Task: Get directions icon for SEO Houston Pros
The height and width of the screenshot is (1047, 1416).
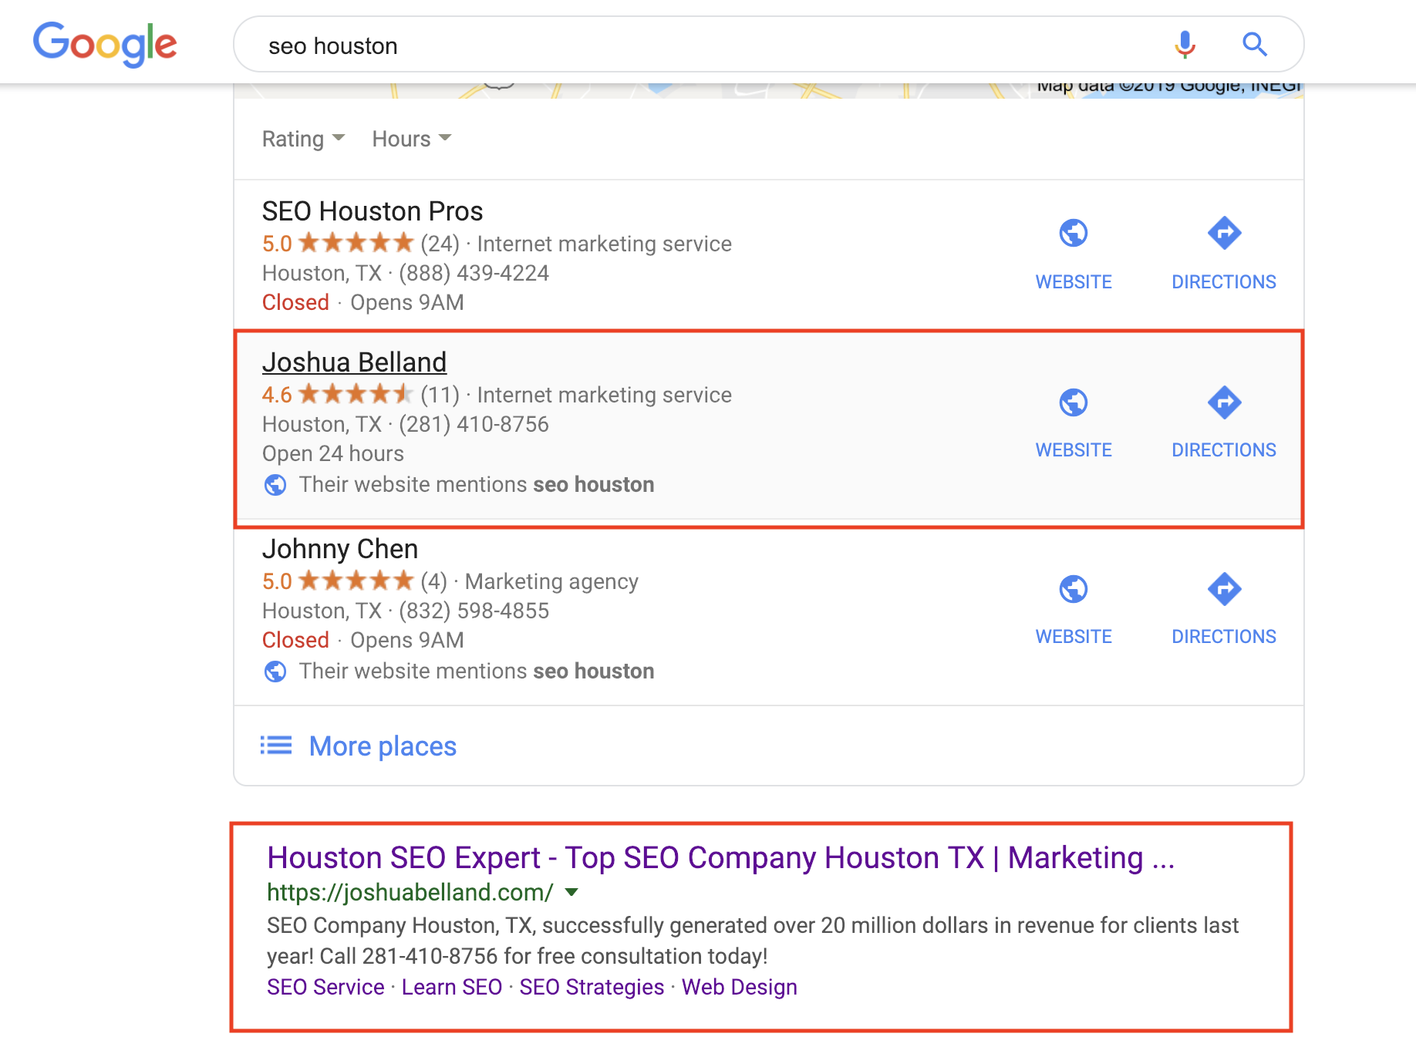Action: [x=1224, y=233]
